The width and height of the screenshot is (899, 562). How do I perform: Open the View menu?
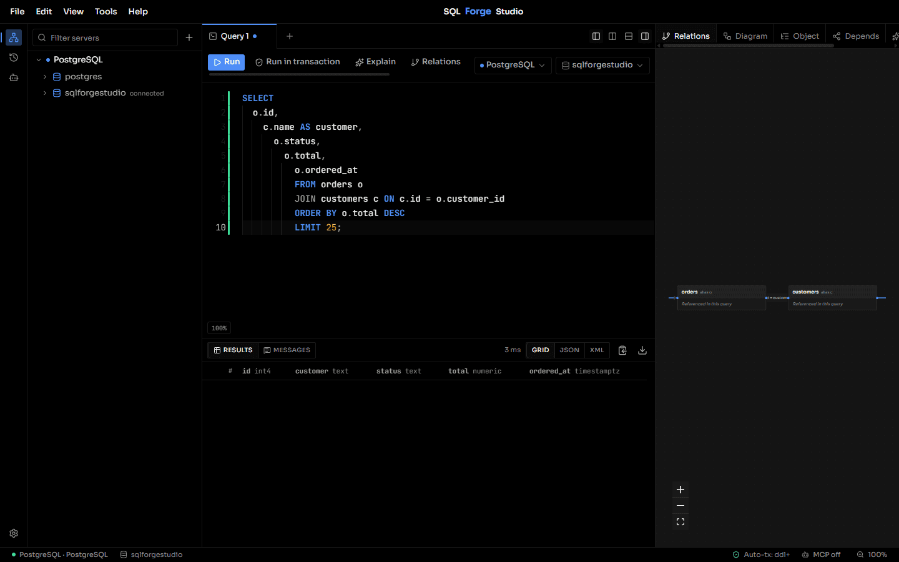pyautogui.click(x=73, y=11)
